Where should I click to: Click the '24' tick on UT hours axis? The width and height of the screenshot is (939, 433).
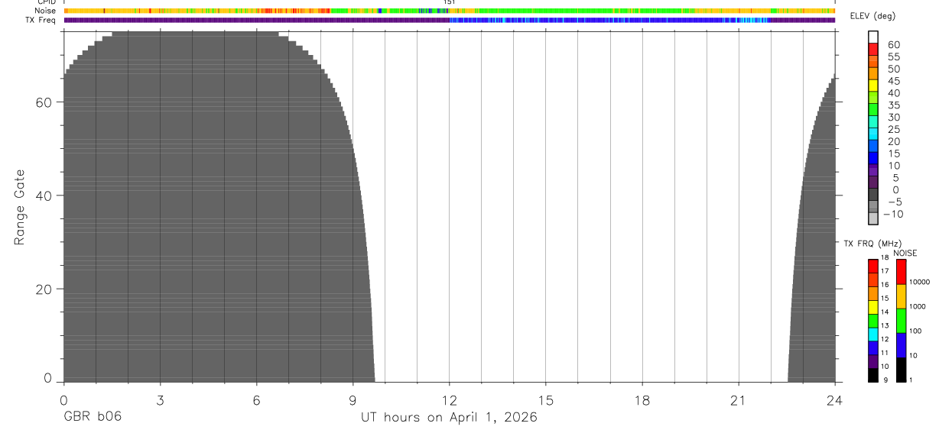click(835, 400)
